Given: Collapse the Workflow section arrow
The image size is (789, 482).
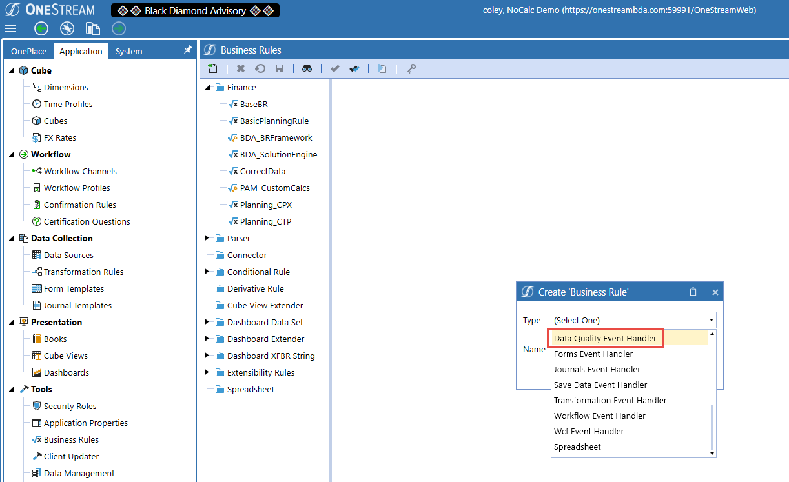Looking at the screenshot, I should pyautogui.click(x=12, y=154).
